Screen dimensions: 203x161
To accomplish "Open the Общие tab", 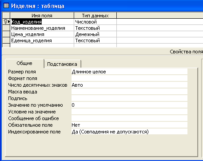I will click(x=24, y=63).
